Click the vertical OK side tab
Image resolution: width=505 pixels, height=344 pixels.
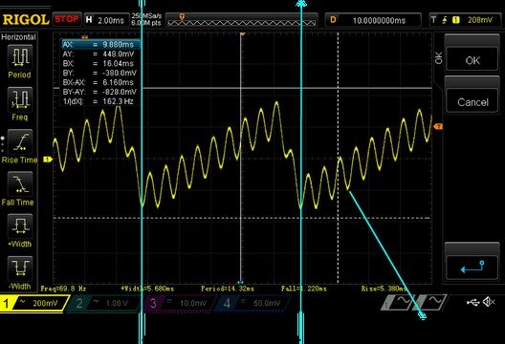tap(438, 58)
